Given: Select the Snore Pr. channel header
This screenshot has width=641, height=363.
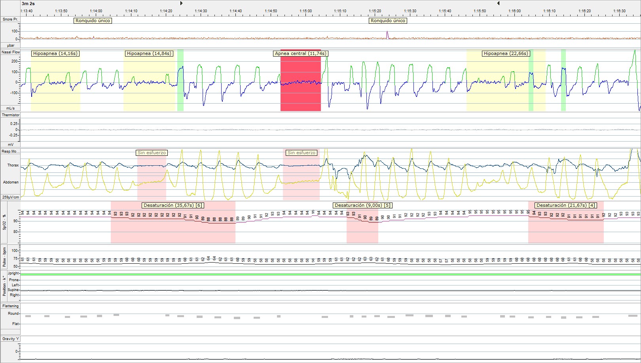Looking at the screenshot, I should click(10, 19).
